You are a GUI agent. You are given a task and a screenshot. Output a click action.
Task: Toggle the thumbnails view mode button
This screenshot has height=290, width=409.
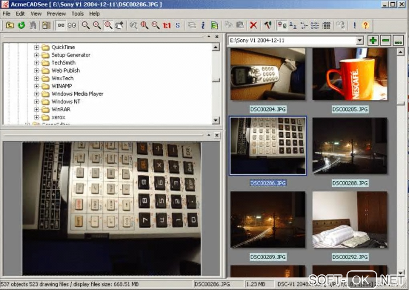[x=282, y=25]
